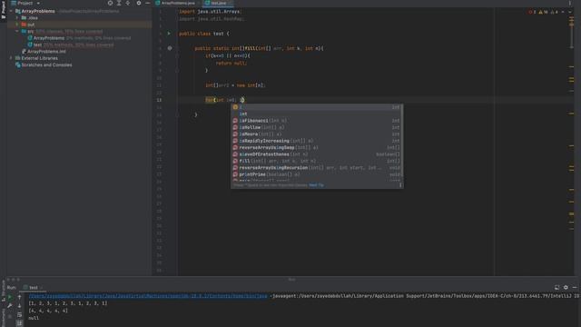This screenshot has width=581, height=327.
Task: Pick isRapidlyIncreasing(int[] a) suggestion
Action: click(x=317, y=141)
